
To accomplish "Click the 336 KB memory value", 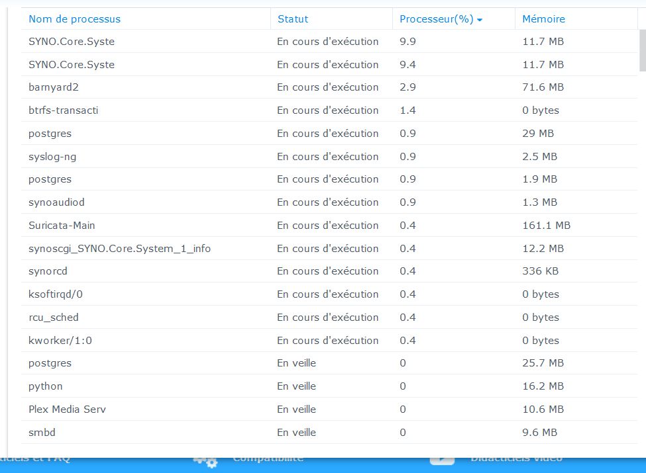I will tap(540, 271).
